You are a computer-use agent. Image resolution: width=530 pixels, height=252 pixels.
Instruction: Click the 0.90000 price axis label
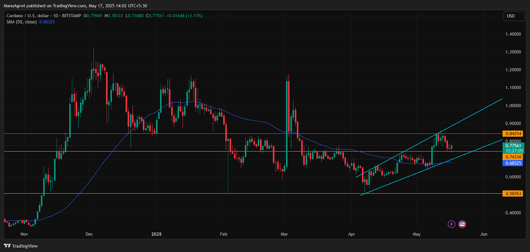(x=513, y=124)
